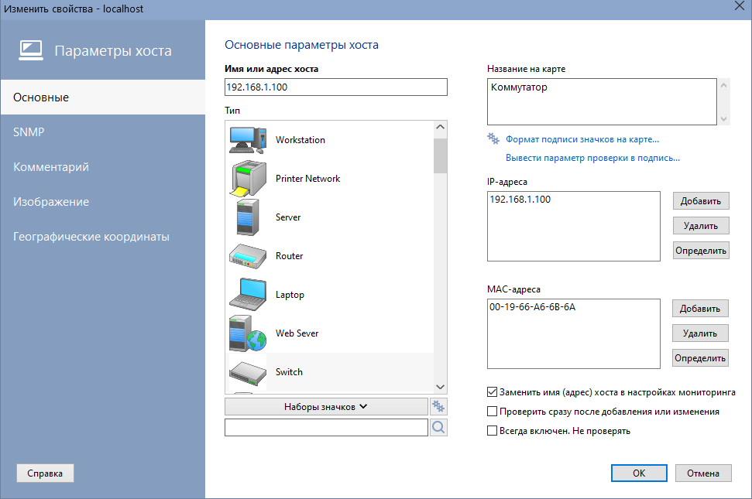
Task: Open the Основные section
Action: pos(103,97)
